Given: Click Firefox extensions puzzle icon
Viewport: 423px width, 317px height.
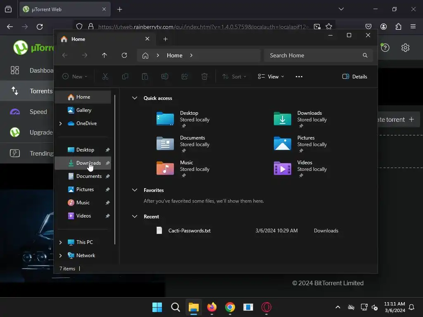Looking at the screenshot, I should coord(398,26).
